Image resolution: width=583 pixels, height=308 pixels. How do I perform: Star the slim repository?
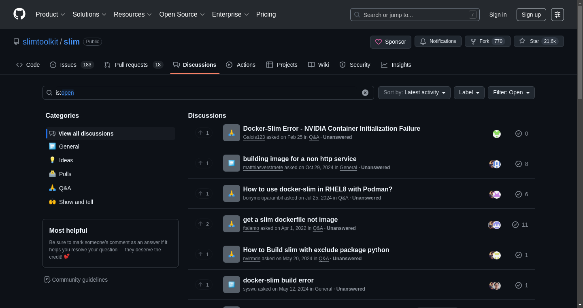(x=538, y=41)
